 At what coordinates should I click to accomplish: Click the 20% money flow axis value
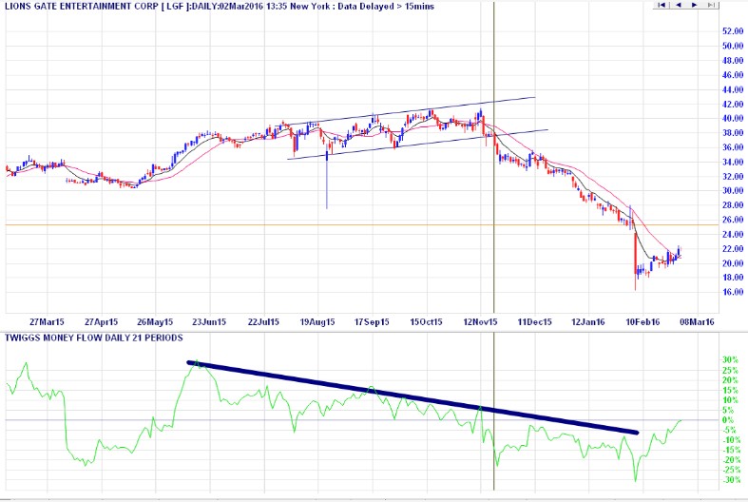coord(730,380)
